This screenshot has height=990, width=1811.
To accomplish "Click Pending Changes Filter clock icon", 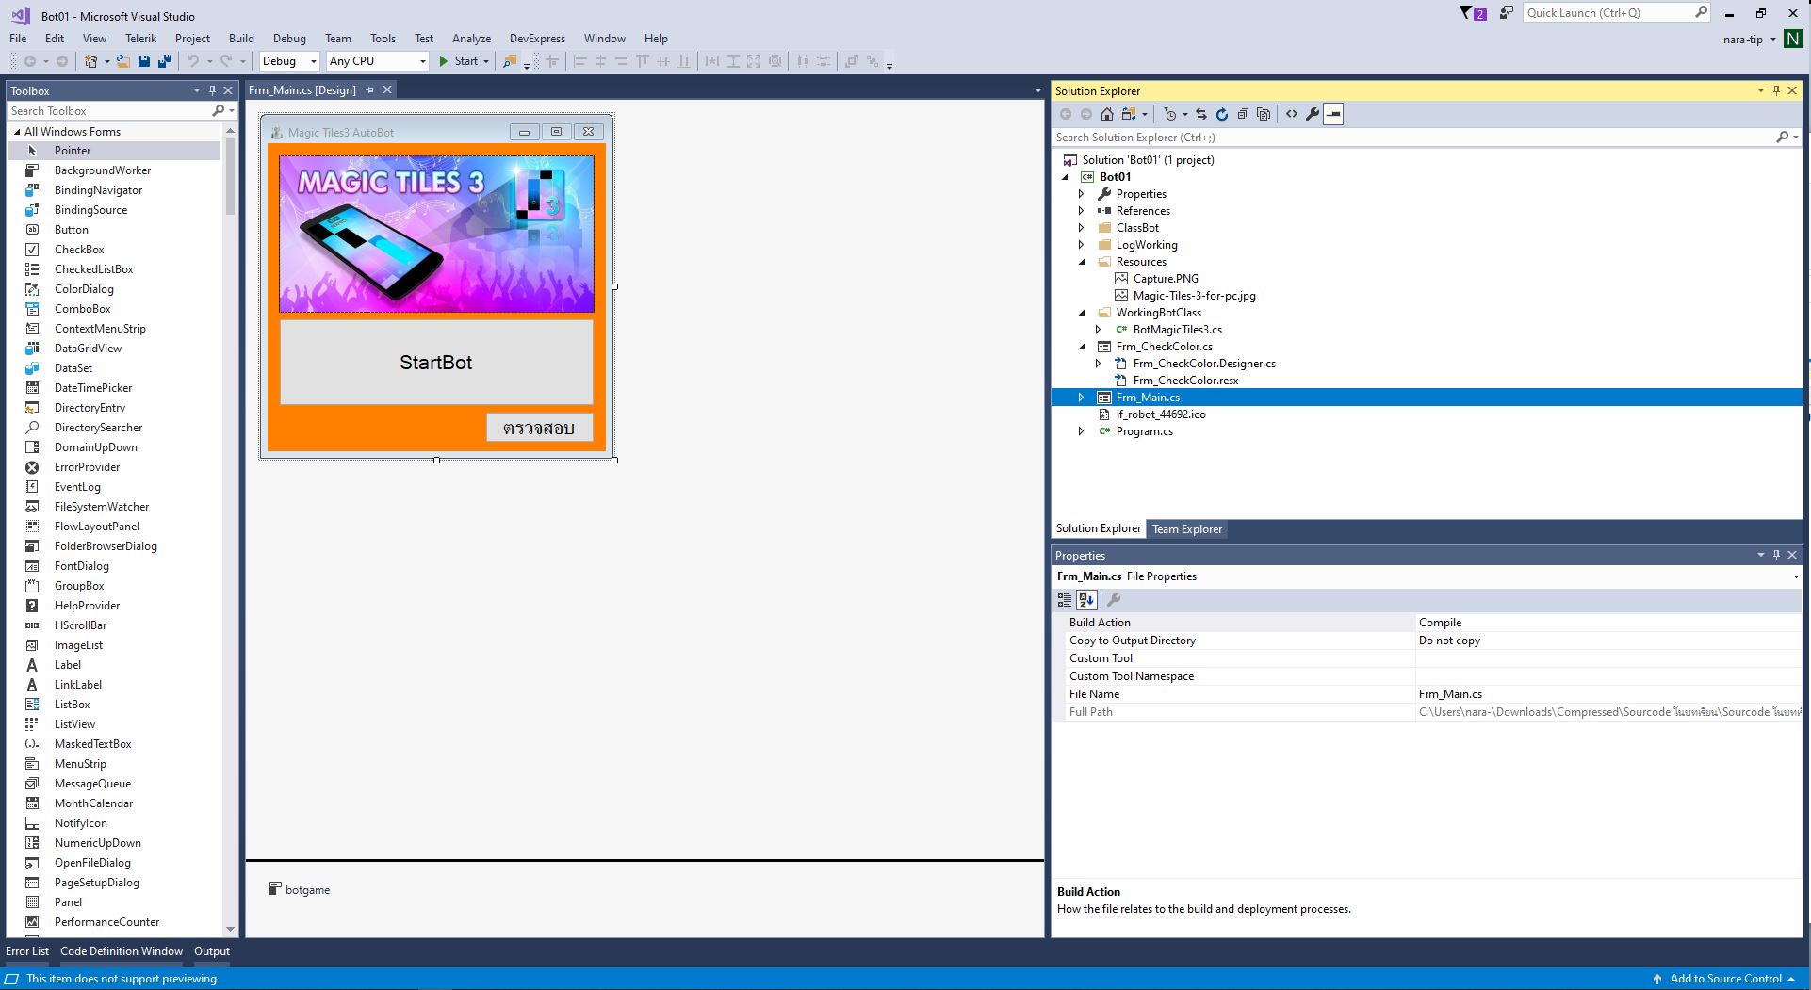I will tap(1170, 114).
